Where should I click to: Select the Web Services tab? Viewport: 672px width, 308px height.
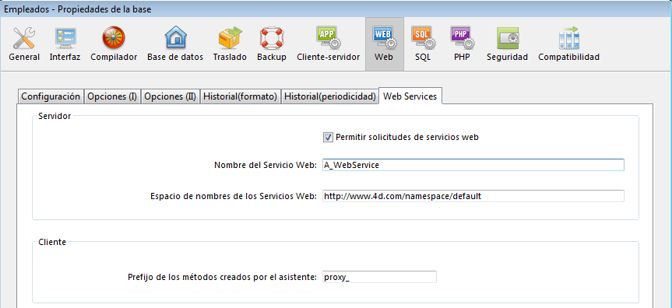click(410, 96)
